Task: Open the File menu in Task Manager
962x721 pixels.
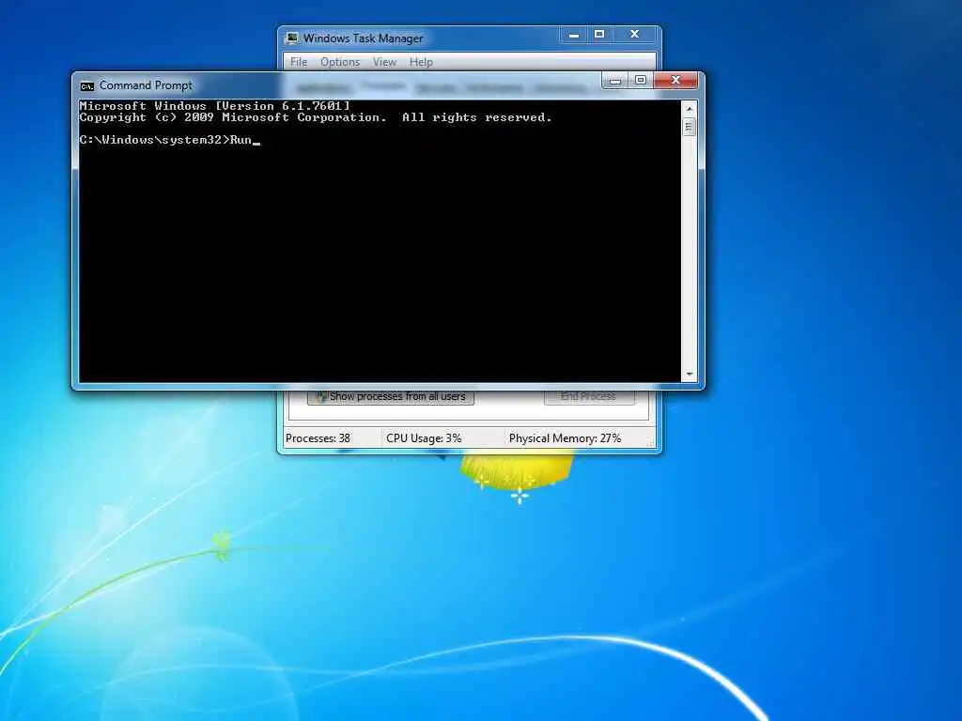Action: 298,62
